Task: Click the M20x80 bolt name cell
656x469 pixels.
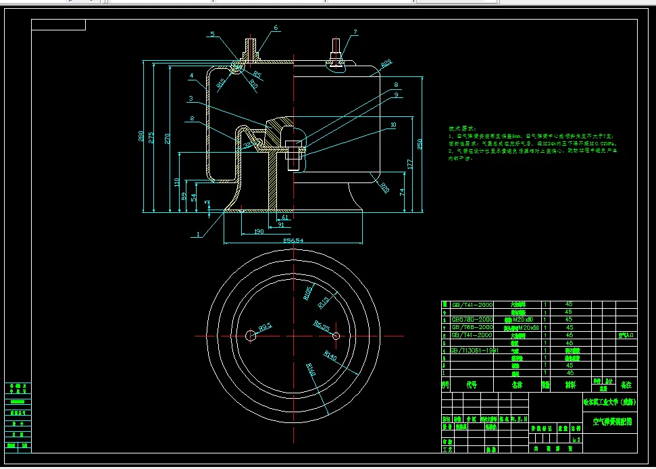Action: click(518, 320)
